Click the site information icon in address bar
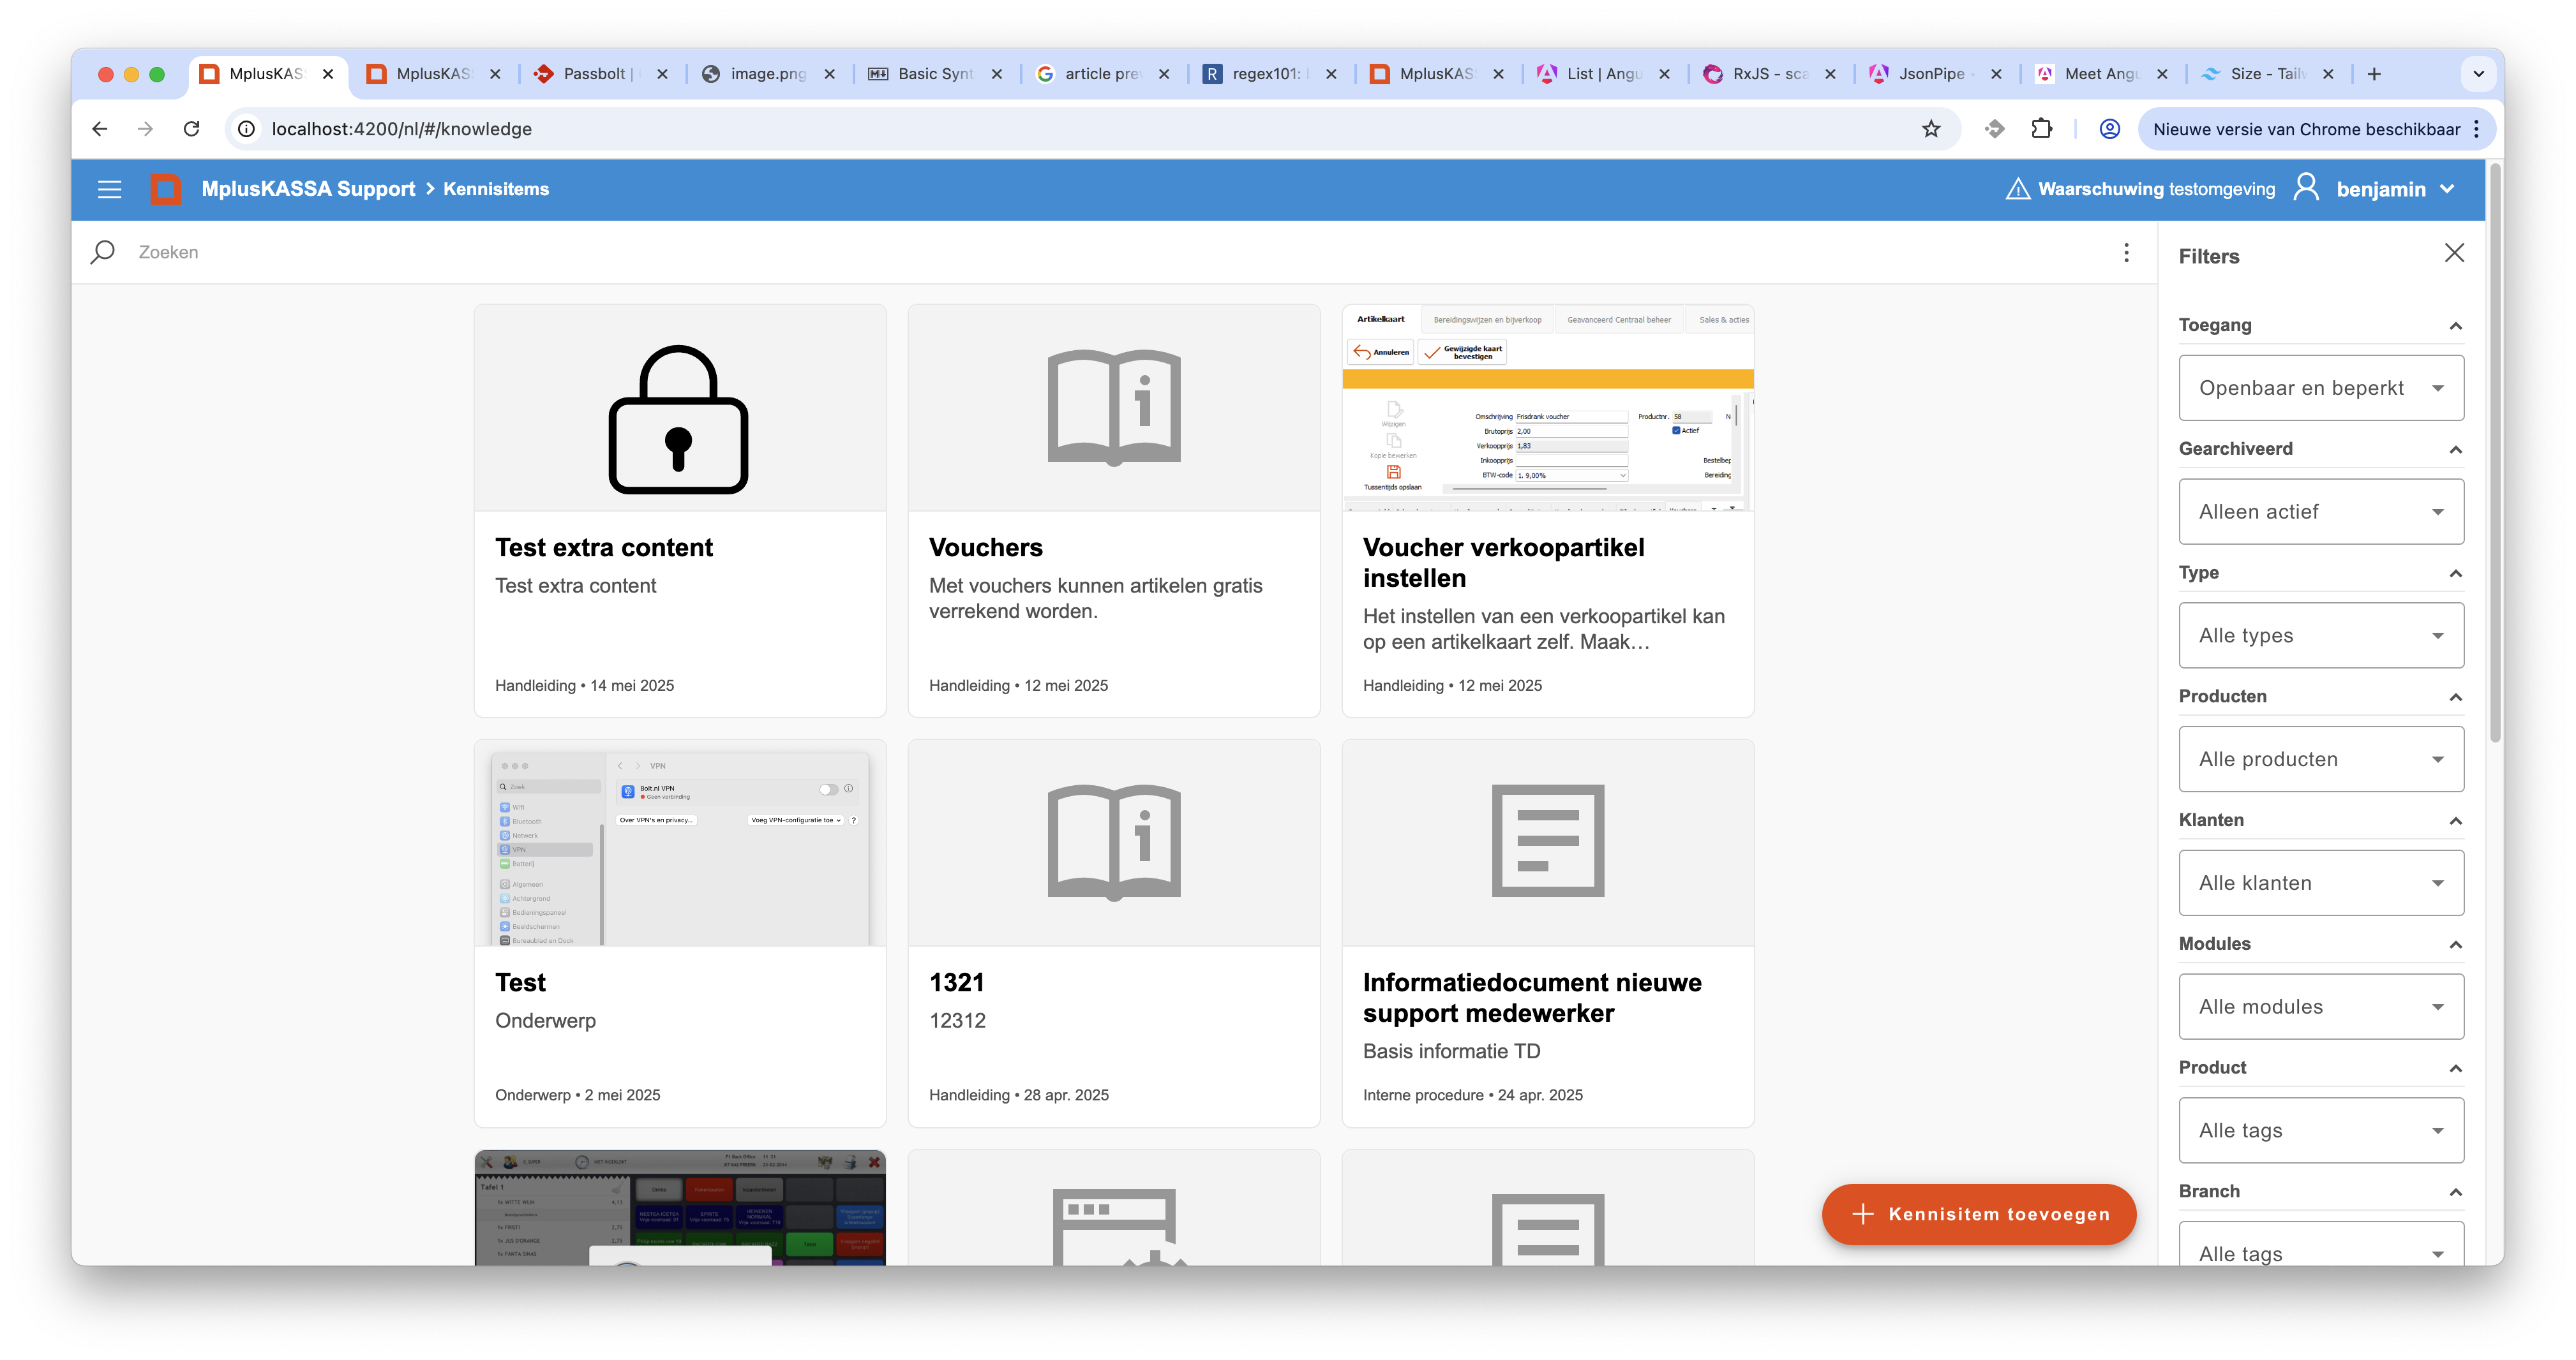2576x1360 pixels. tap(246, 129)
